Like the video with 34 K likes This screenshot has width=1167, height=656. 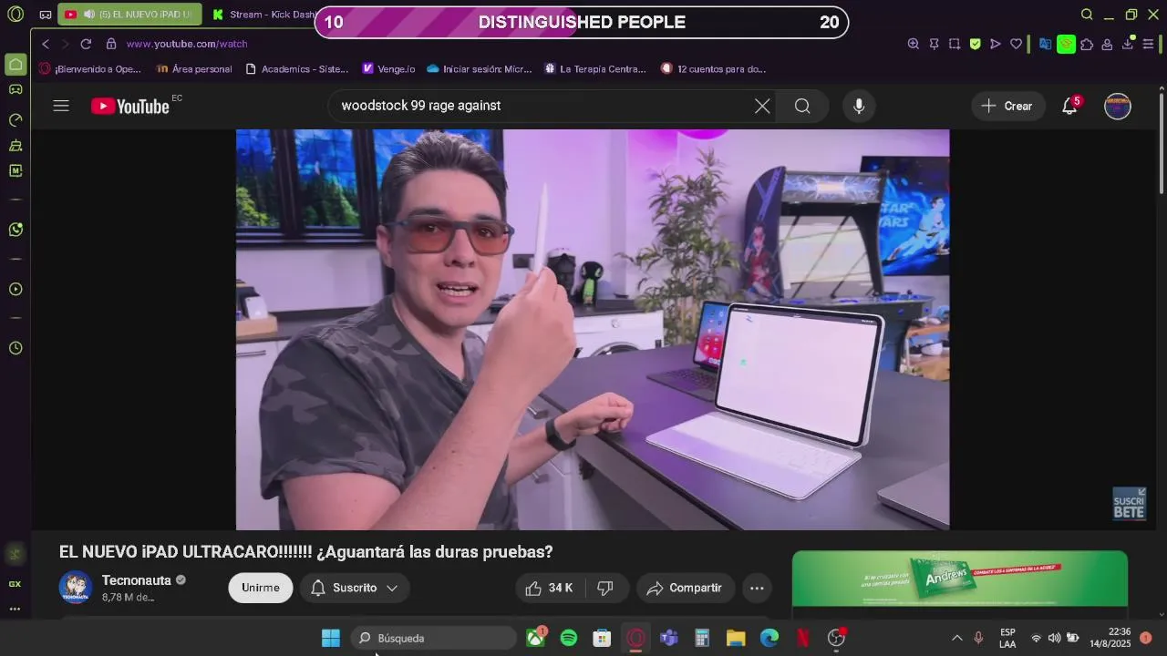[551, 588]
